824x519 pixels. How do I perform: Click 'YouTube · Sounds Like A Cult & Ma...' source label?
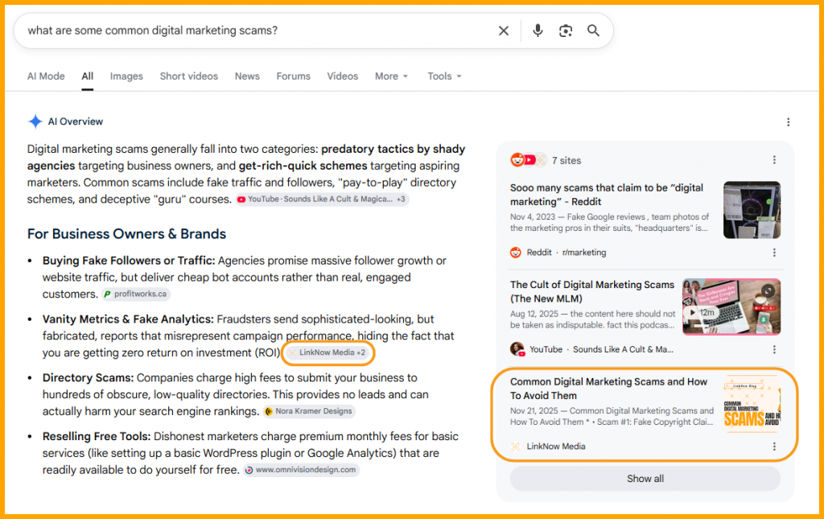point(601,349)
